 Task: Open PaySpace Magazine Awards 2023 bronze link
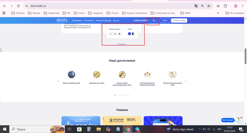coord(147,84)
